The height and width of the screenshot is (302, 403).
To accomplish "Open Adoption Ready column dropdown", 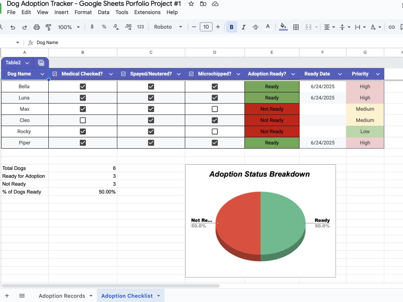I will point(293,74).
